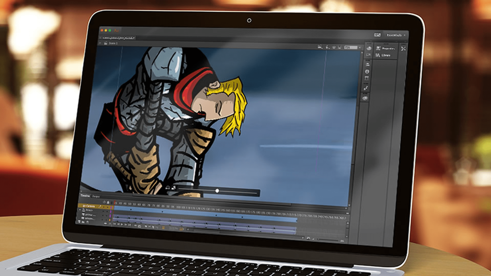
Task: Click the Scene 1 clapperboard icon
Action: 106,43
